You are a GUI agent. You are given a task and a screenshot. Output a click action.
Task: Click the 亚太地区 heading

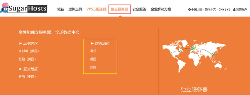[x=28, y=69]
